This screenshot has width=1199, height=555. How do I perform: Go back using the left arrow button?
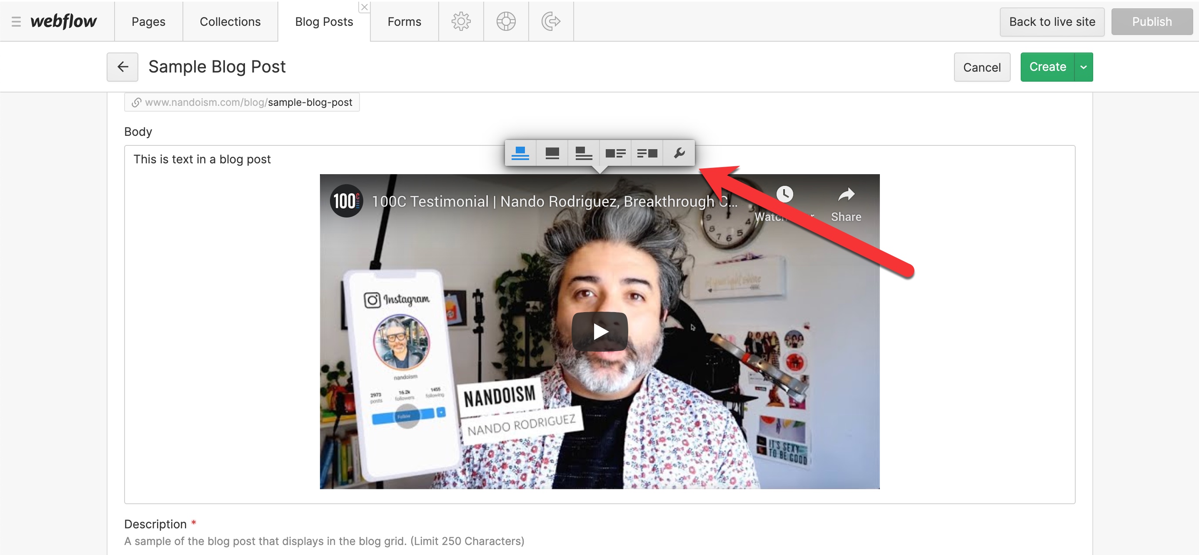point(122,67)
